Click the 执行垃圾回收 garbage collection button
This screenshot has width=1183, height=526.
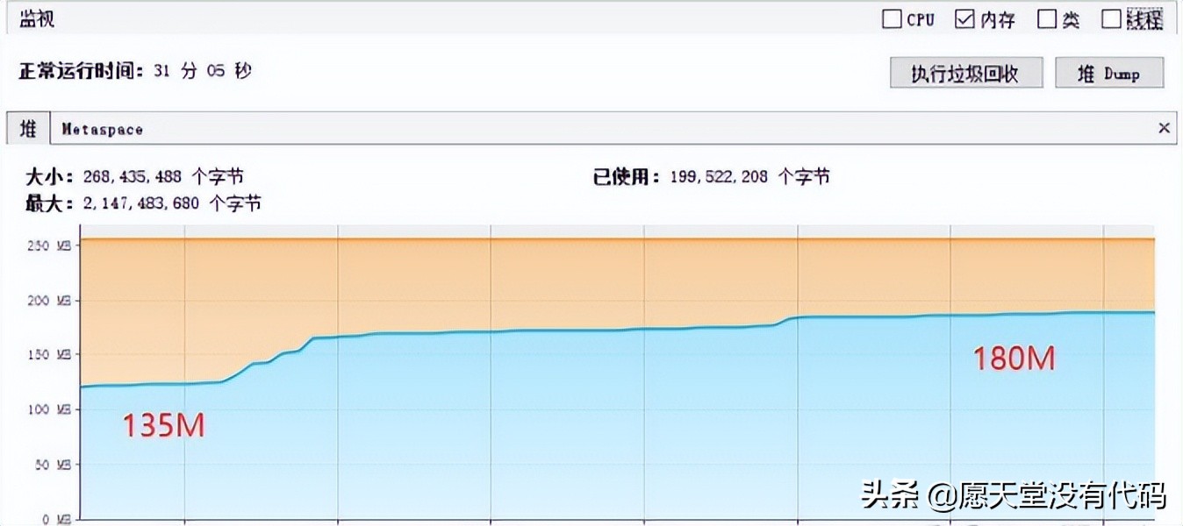(x=966, y=73)
